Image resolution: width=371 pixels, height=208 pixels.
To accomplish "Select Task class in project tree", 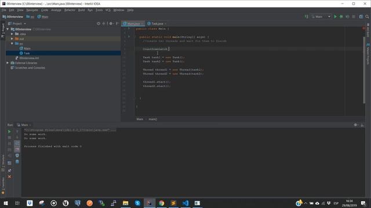I will 27,53.
